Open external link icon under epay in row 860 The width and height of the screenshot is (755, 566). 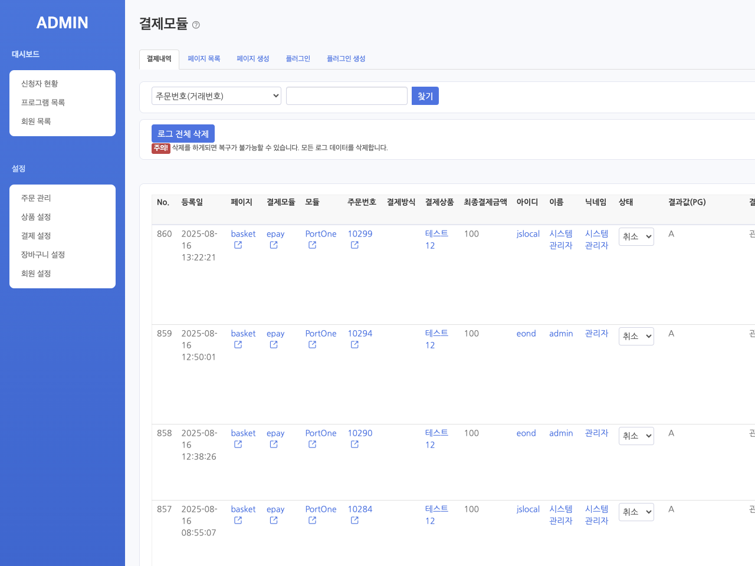coord(274,245)
